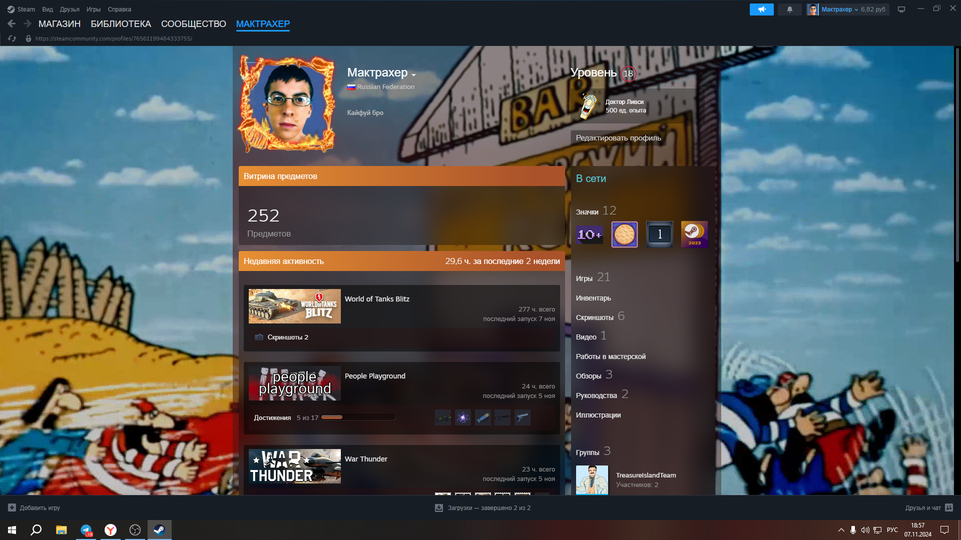961x540 pixels.
Task: Open the 10+ years of service badge
Action: 590,234
